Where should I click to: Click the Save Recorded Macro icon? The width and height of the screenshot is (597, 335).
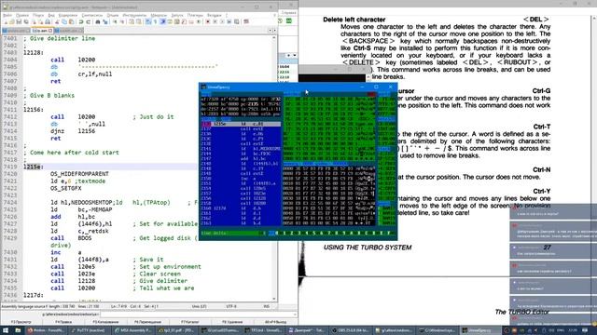(236, 21)
